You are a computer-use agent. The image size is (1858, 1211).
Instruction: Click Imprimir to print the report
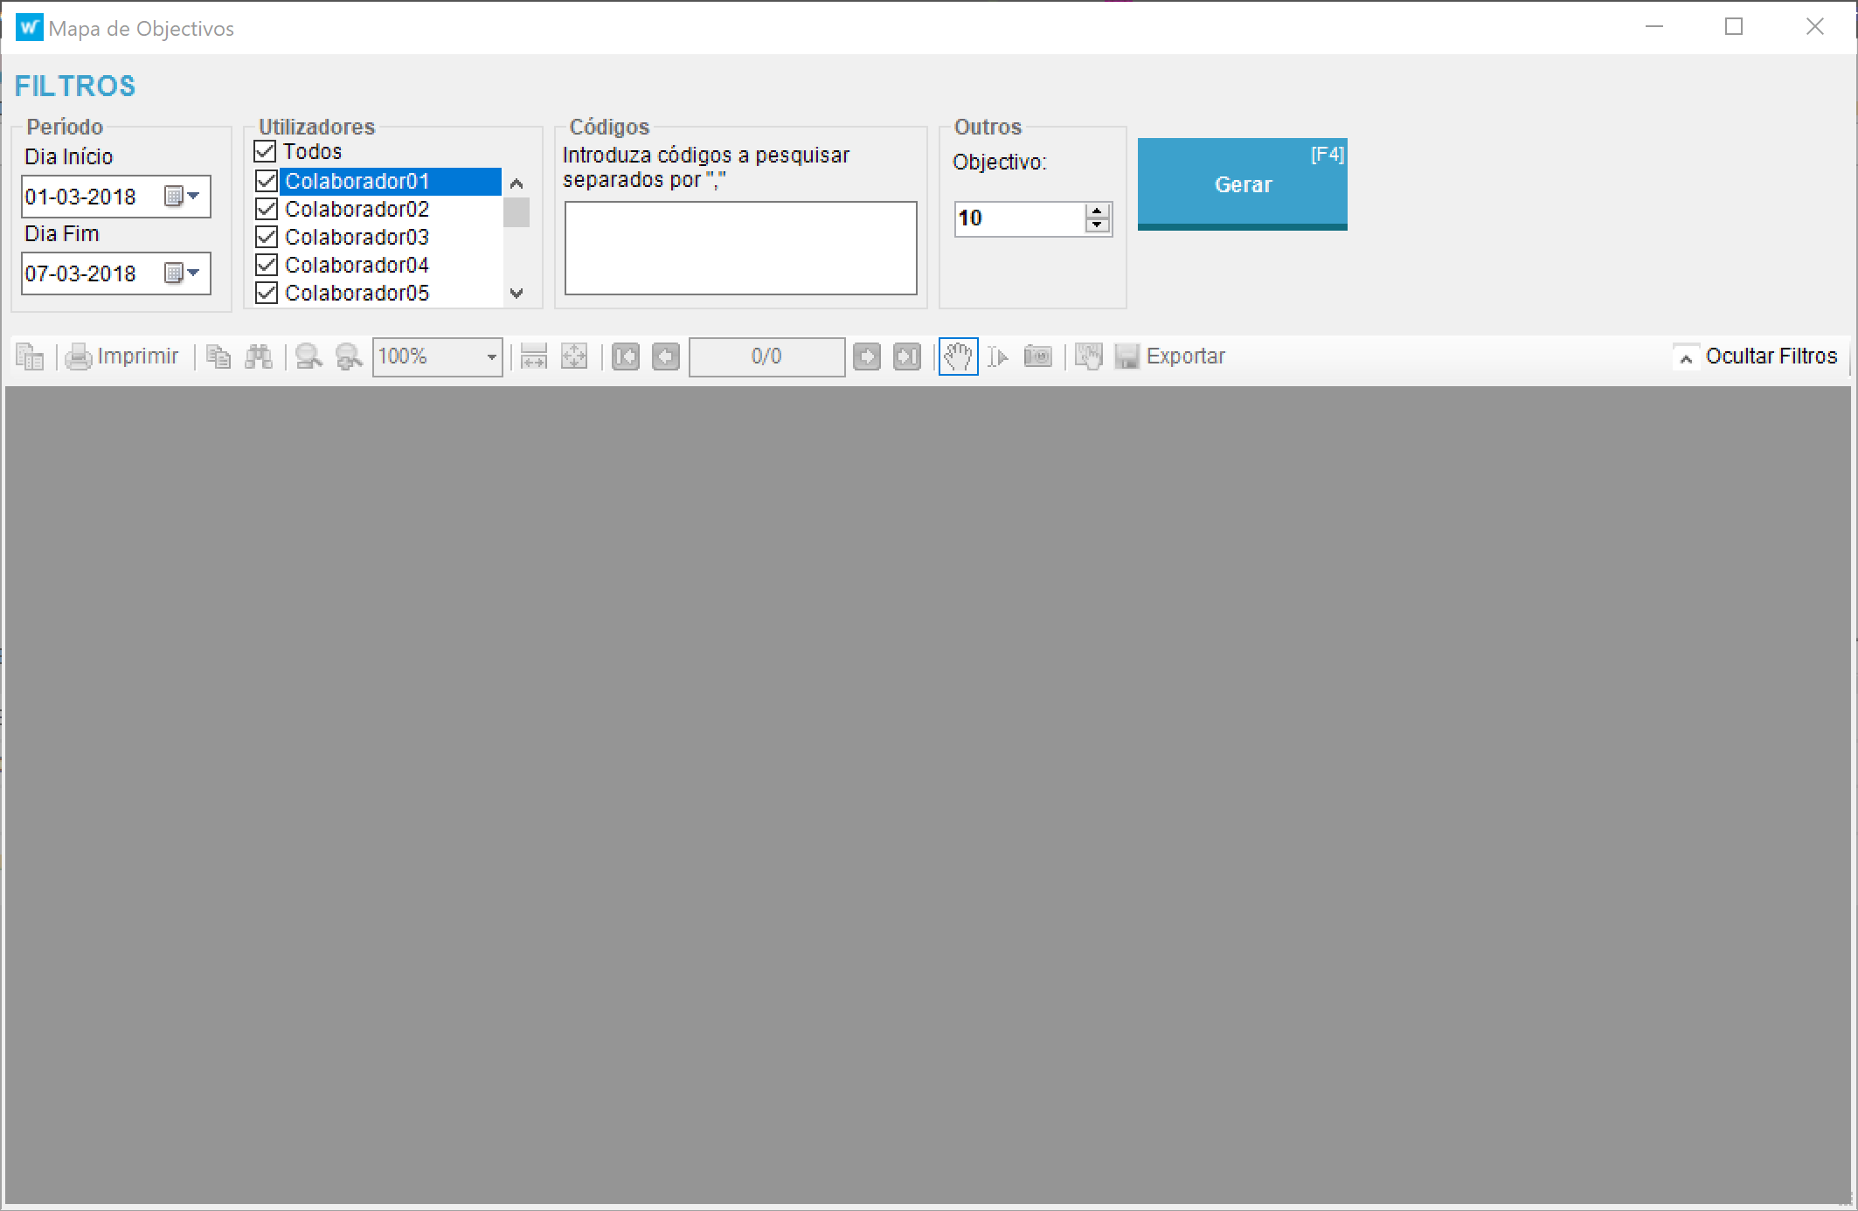coord(123,356)
